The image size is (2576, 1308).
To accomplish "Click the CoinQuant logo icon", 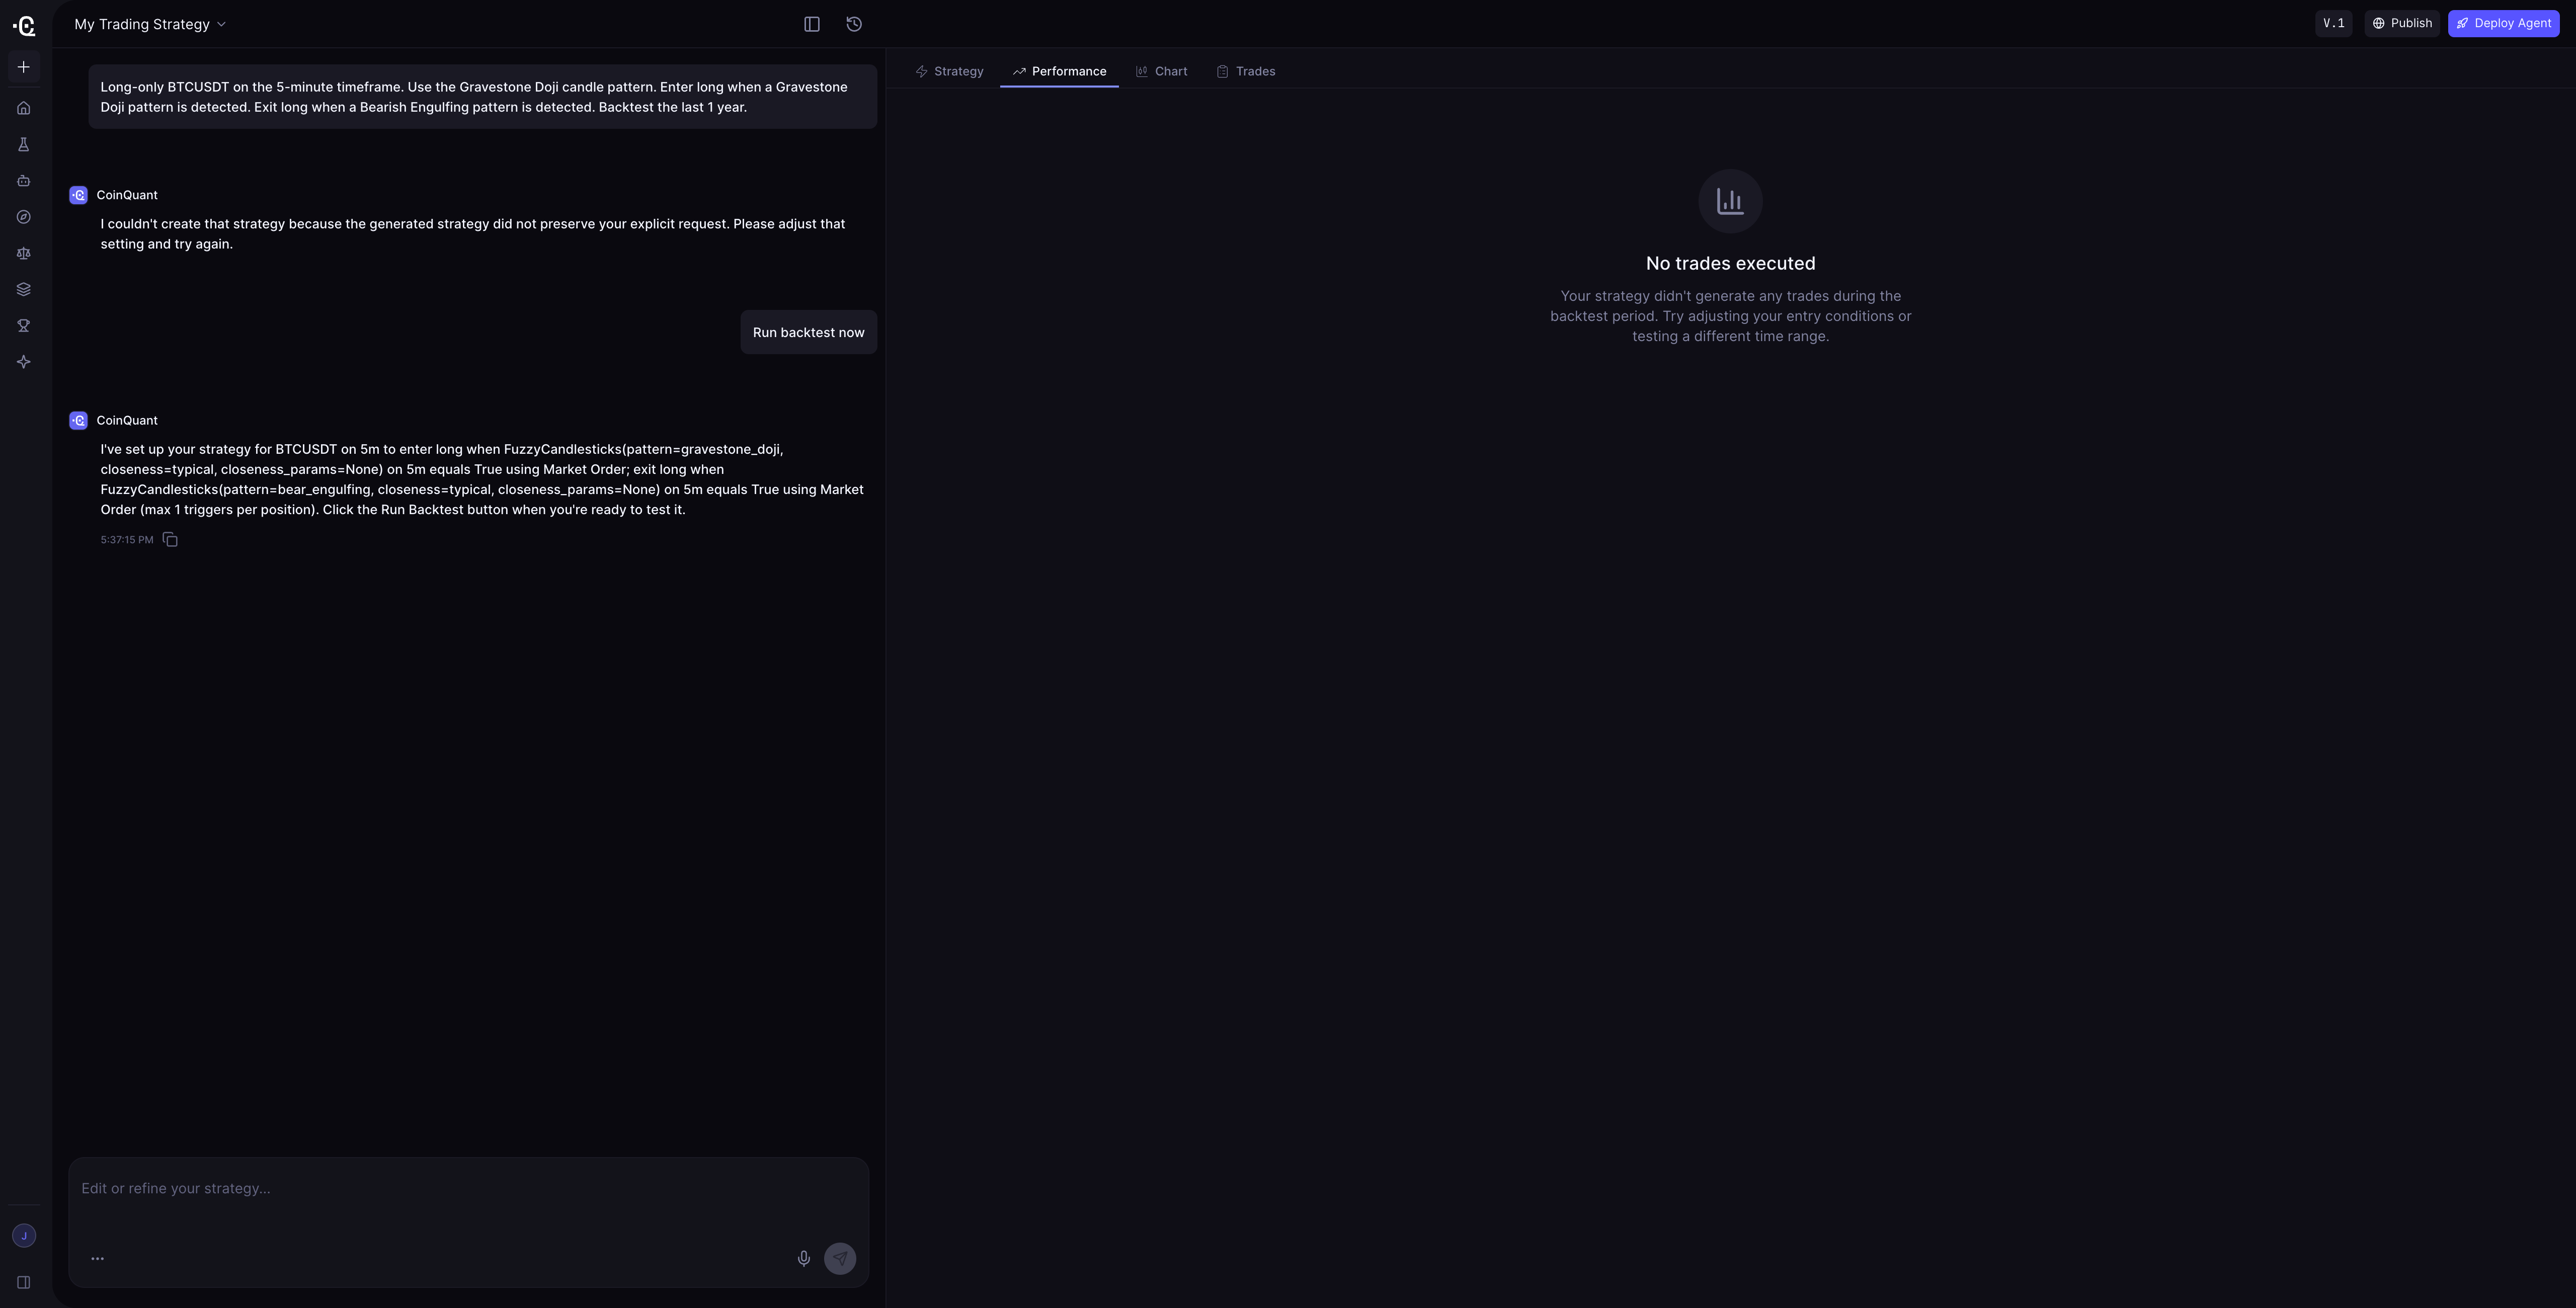I will tap(24, 25).
